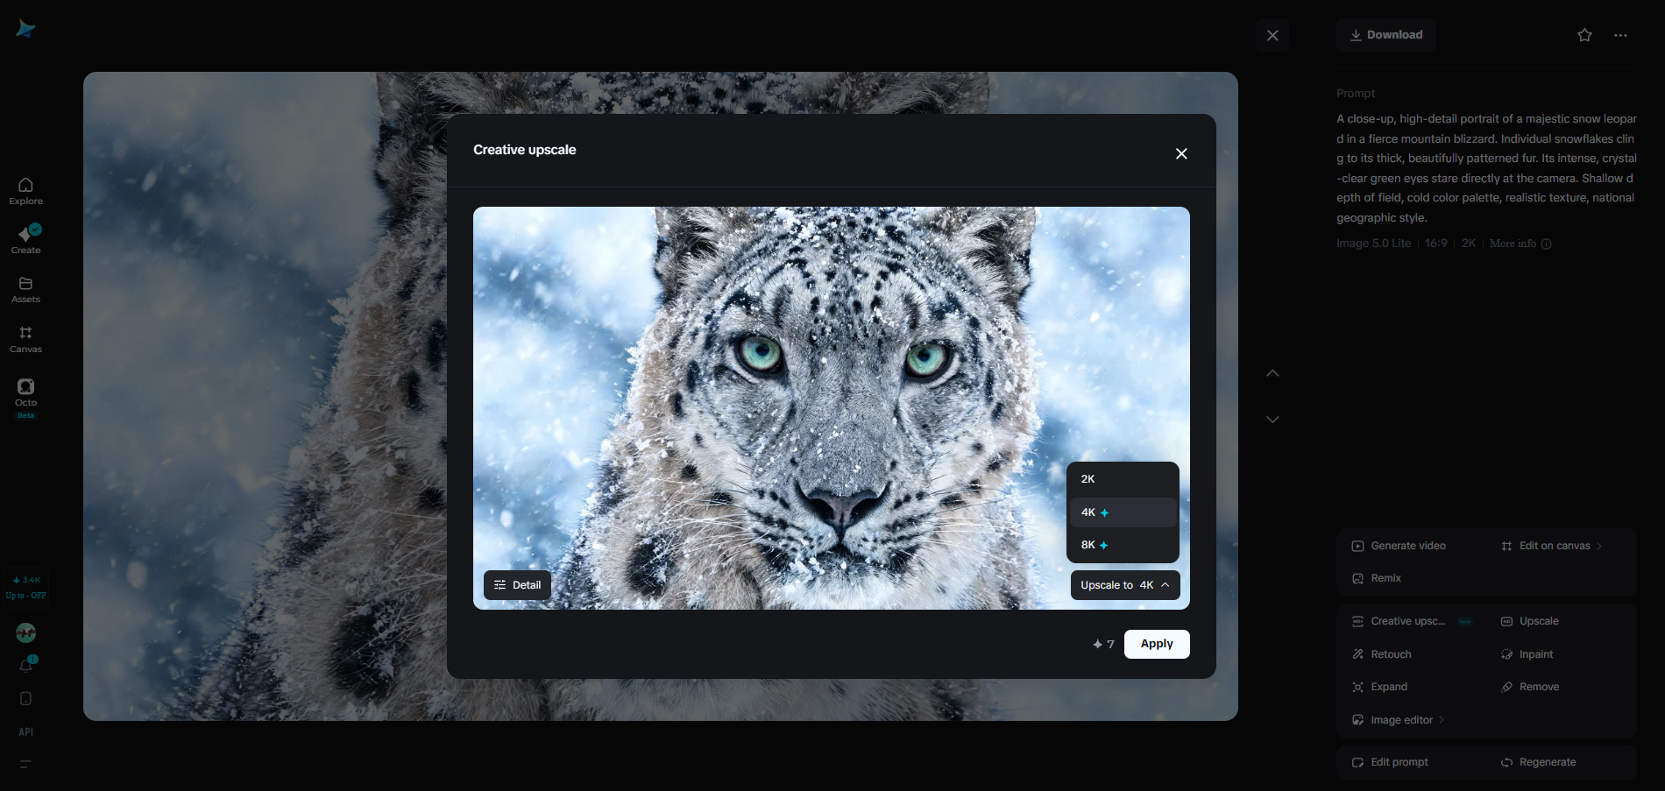Select 8K upscale resolution option
Screen dimensions: 1665x791
point(1123,545)
